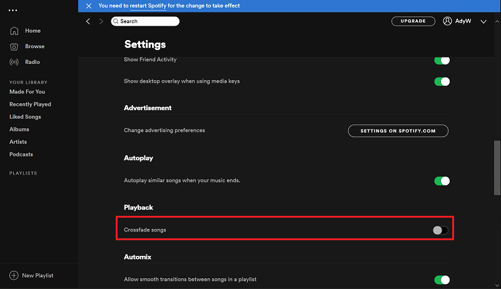Screen dimensions: 501x289
Task: Click the YOUR LIBRARY sidebar header
Action: pyautogui.click(x=28, y=82)
